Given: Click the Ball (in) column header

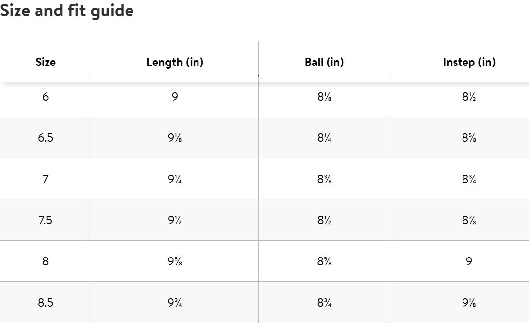Looking at the screenshot, I should (324, 62).
